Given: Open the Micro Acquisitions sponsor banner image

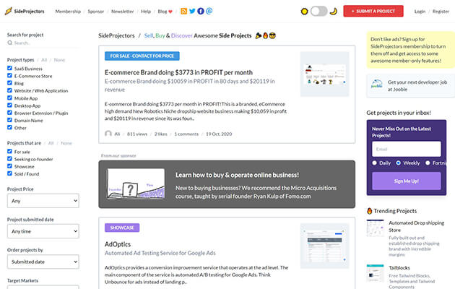Looking at the screenshot, I should click(136, 184).
